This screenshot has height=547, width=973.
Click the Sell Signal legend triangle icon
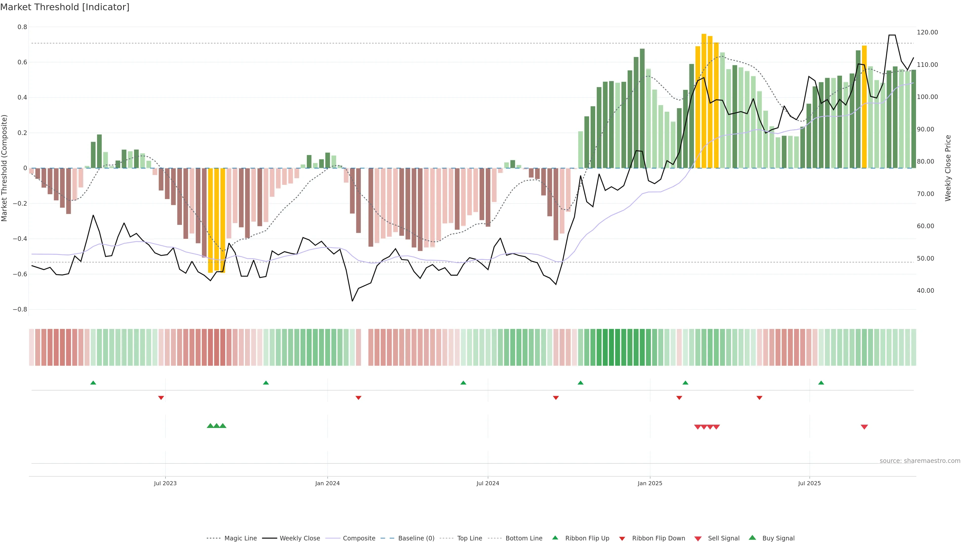coord(698,538)
